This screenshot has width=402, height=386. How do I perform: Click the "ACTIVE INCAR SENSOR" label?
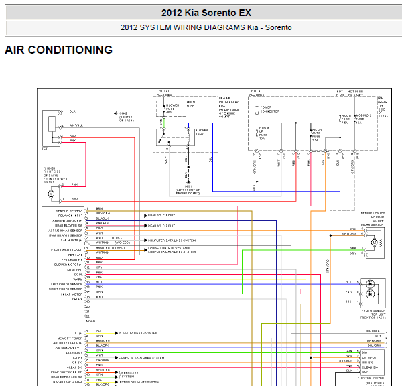point(372,223)
